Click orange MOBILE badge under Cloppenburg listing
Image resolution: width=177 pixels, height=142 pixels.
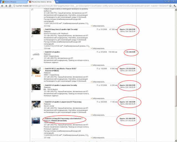[x=38, y=76]
